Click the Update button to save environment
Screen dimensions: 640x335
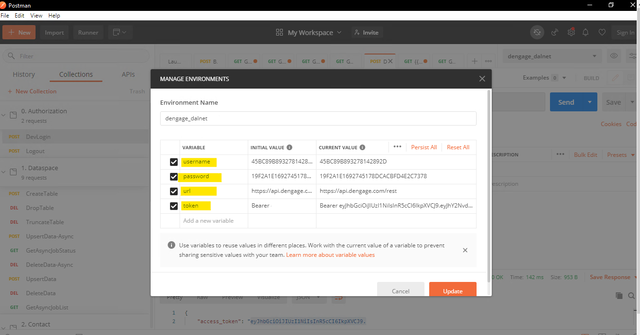tap(452, 290)
